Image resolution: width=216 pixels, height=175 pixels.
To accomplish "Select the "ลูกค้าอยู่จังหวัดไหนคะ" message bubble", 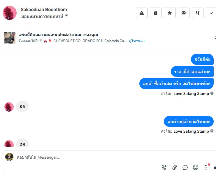I will click(x=189, y=121).
